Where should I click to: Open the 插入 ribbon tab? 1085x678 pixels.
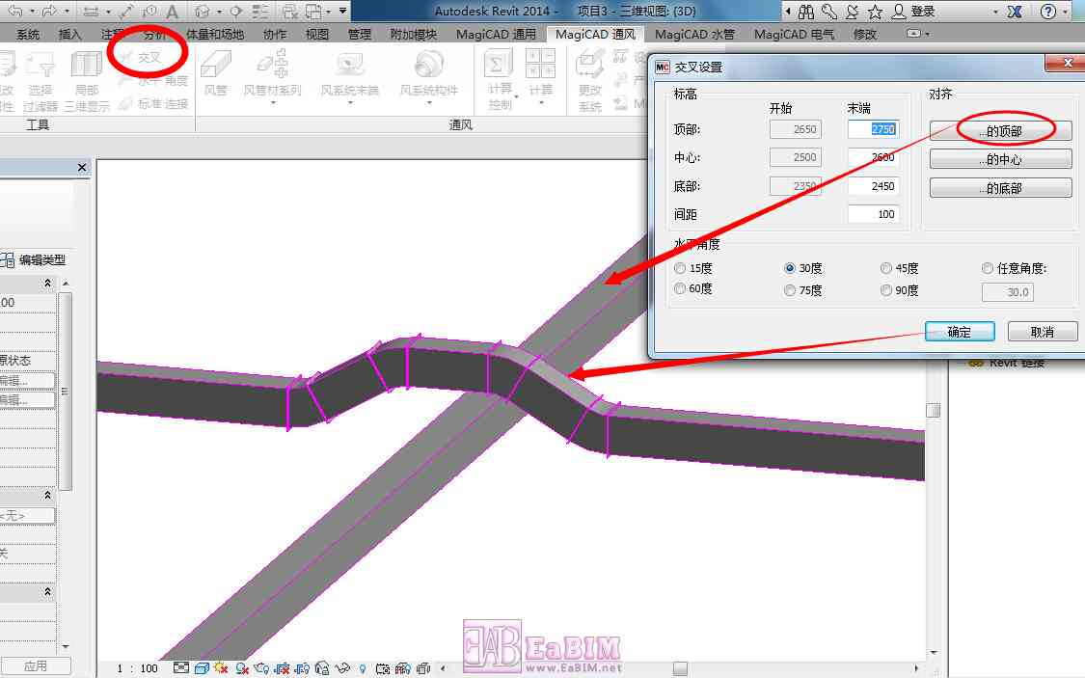tap(69, 34)
